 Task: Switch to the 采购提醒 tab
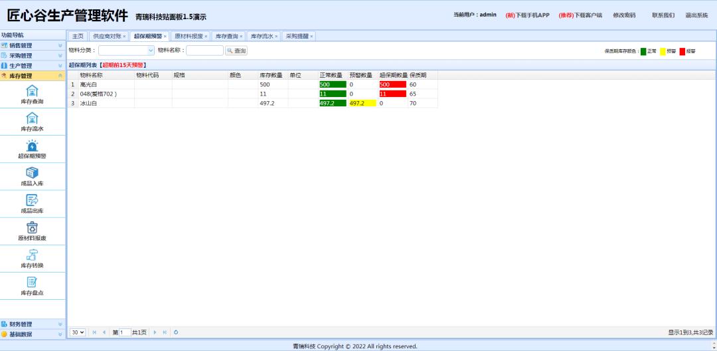coord(296,36)
